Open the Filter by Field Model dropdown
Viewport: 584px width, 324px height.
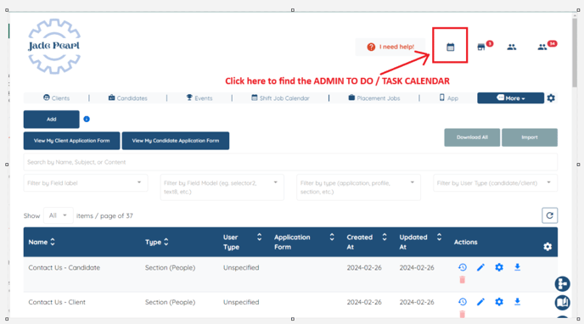[x=222, y=187]
